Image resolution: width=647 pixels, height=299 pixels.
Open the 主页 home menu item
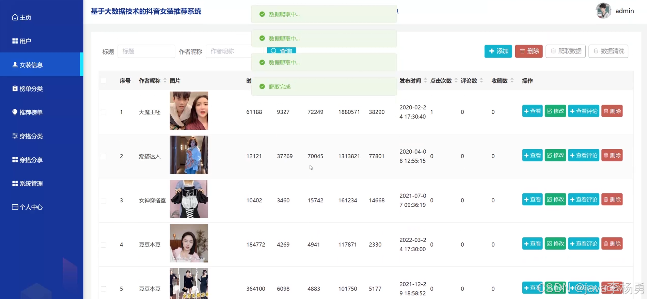[x=42, y=17]
